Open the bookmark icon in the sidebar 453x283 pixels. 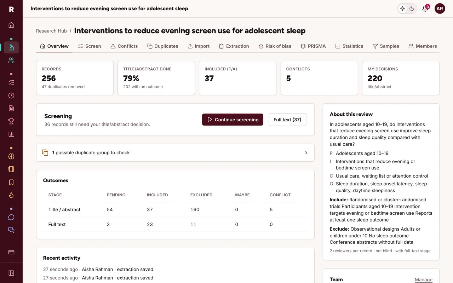click(11, 182)
